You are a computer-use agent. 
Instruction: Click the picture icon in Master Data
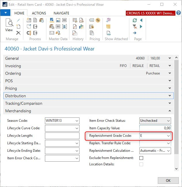pos(58,20)
